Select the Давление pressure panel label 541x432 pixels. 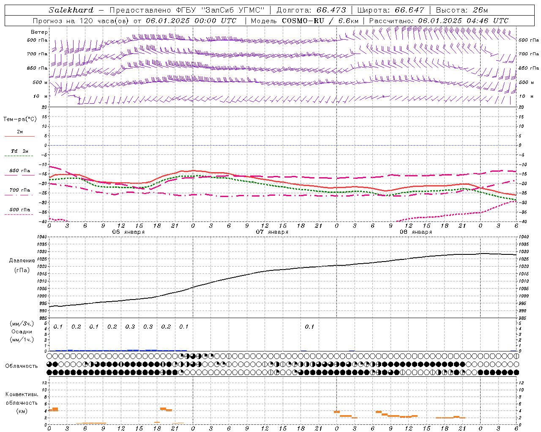[22, 261]
